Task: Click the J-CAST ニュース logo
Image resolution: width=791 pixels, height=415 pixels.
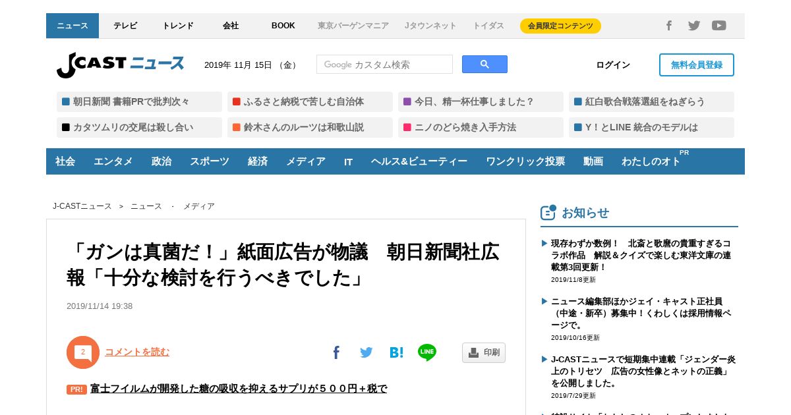Action: coord(121,65)
